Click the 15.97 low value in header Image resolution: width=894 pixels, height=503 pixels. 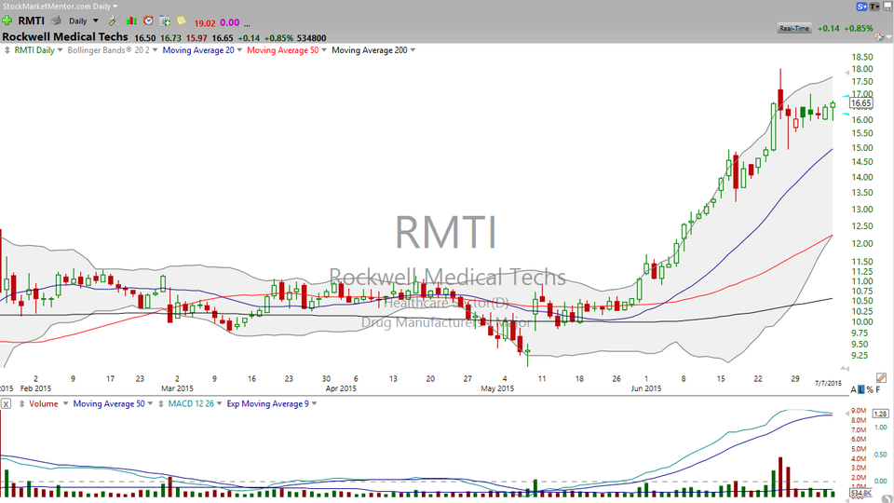[196, 38]
